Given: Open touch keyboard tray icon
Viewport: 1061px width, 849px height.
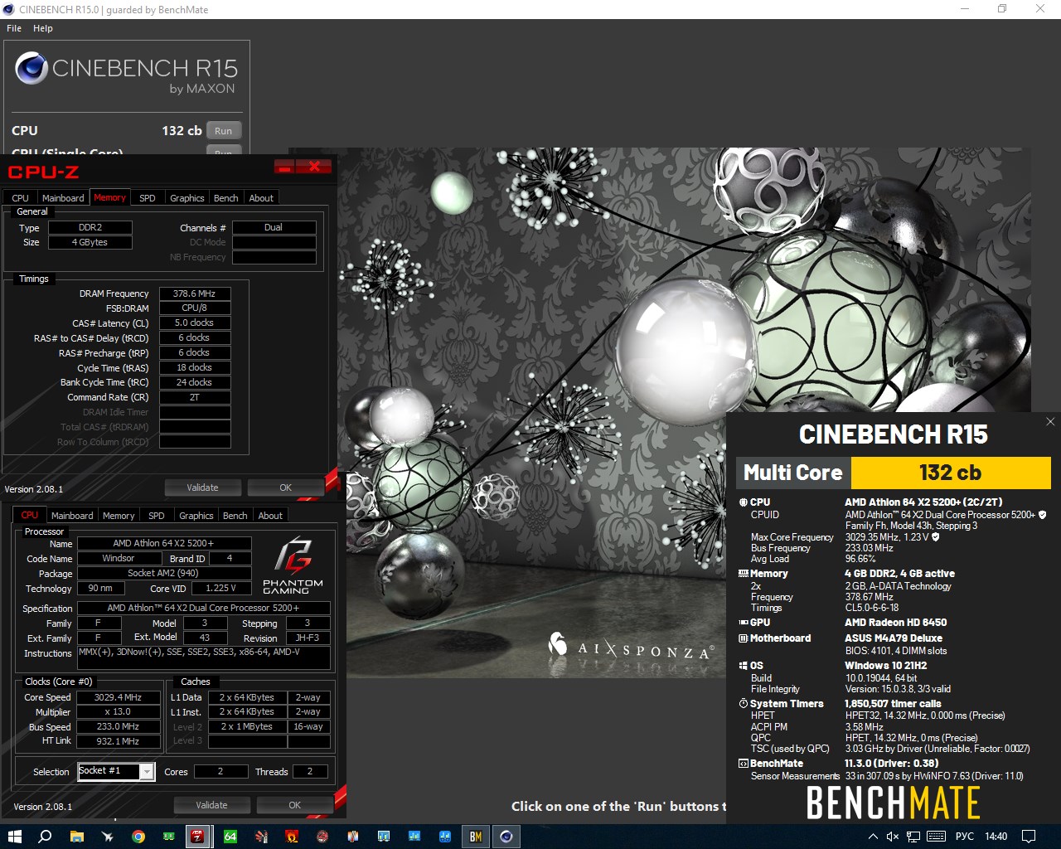Looking at the screenshot, I should (936, 837).
